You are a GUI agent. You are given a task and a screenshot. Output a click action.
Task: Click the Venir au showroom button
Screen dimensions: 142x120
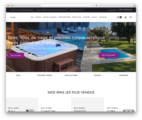35,55
